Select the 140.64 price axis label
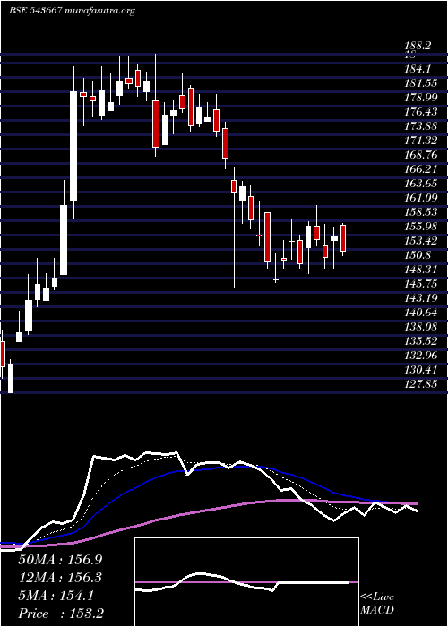448x627 pixels. (420, 313)
